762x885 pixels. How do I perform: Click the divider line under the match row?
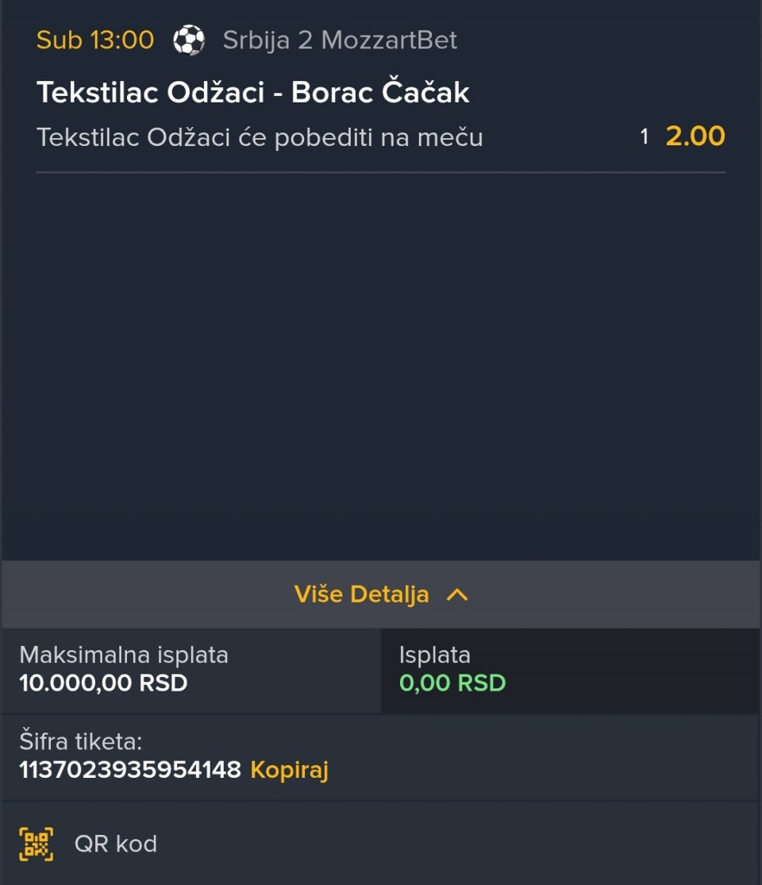tap(381, 171)
